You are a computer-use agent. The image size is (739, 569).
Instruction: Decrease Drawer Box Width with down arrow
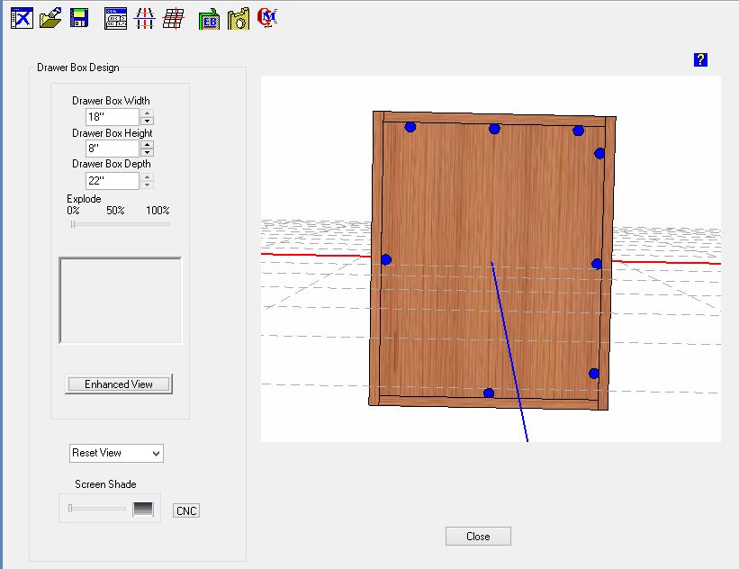pyautogui.click(x=148, y=122)
